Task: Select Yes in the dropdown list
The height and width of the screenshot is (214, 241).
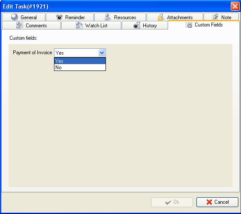Action: click(x=80, y=61)
